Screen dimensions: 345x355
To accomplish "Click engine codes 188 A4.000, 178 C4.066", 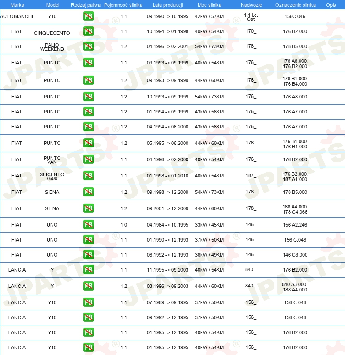I will [295, 209].
